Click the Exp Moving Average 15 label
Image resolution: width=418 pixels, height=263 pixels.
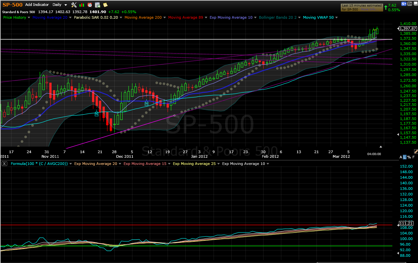[x=145, y=164]
